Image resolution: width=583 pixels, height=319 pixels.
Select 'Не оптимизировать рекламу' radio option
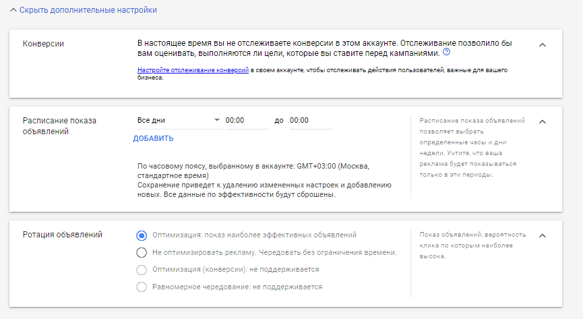click(x=142, y=253)
